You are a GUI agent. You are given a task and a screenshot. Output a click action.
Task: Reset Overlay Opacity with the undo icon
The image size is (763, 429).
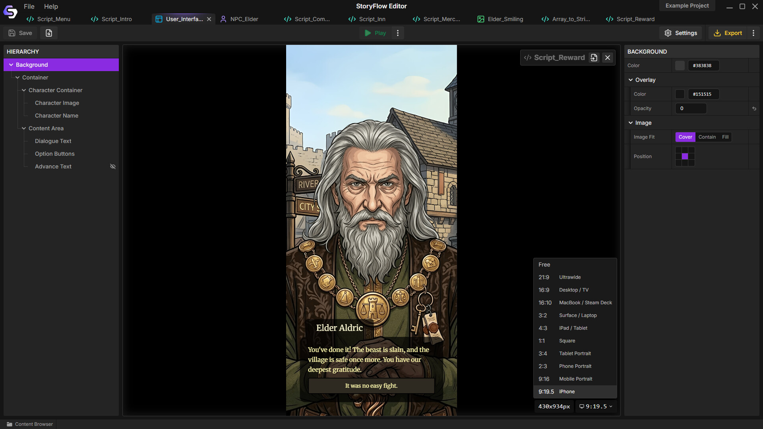click(754, 108)
